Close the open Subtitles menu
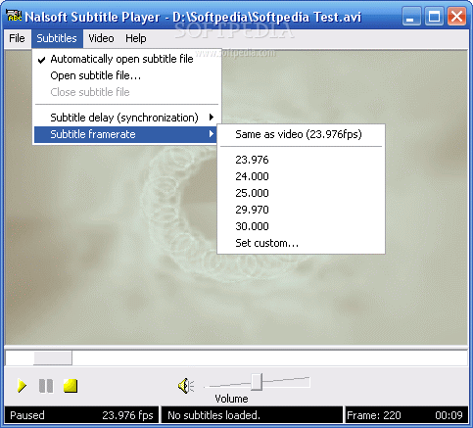473x428 pixels. pos(57,38)
